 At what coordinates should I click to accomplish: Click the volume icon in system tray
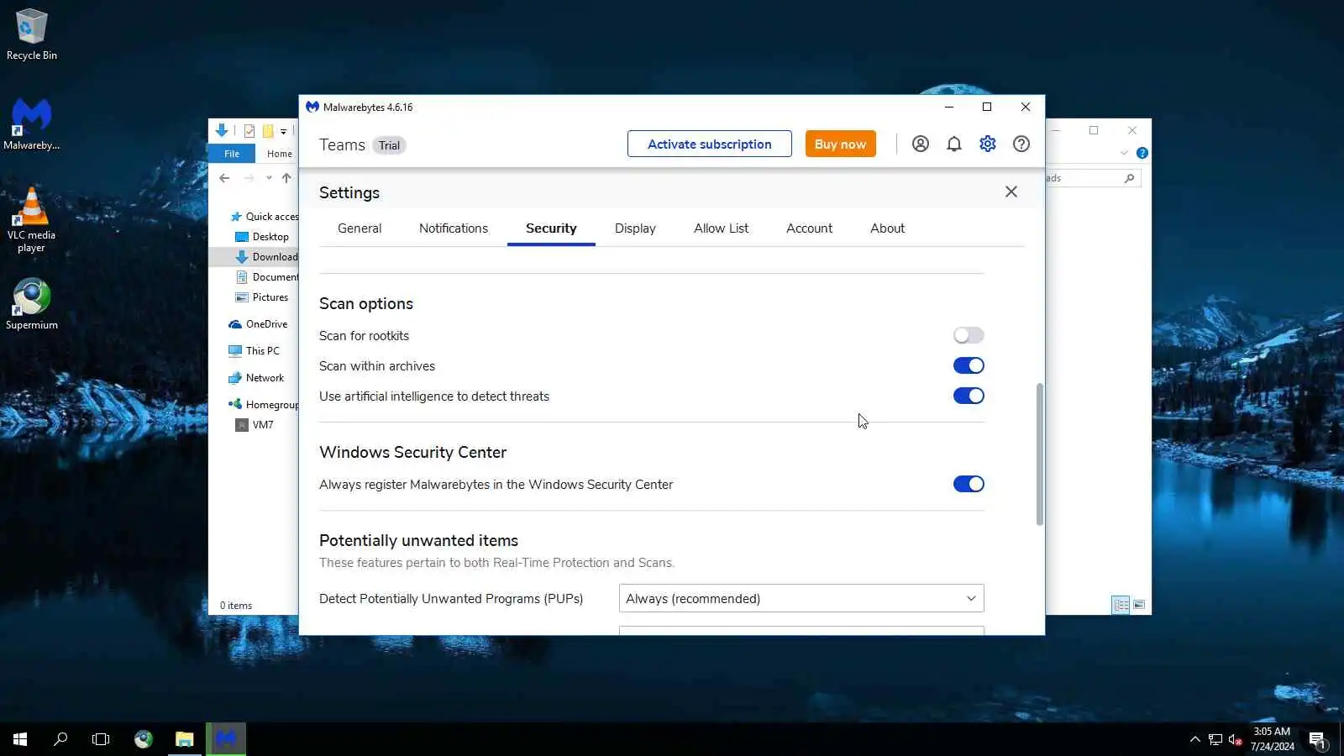[1235, 739]
